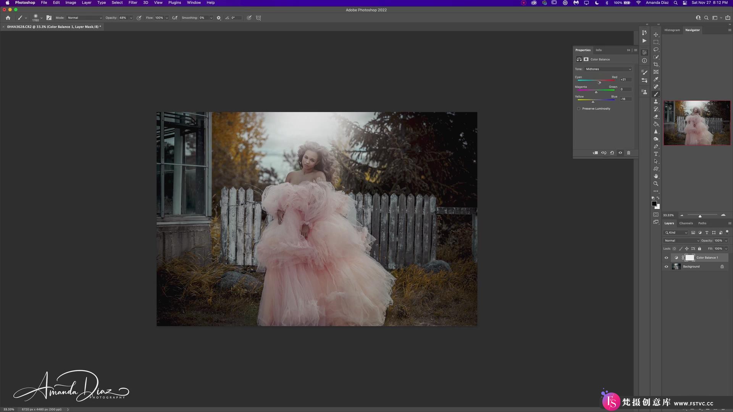The width and height of the screenshot is (733, 412).
Task: Toggle Quick Mask mode
Action: point(656,215)
